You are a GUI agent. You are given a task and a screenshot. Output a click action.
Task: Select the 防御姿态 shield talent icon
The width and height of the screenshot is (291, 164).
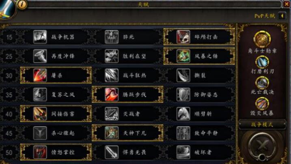[183, 95]
